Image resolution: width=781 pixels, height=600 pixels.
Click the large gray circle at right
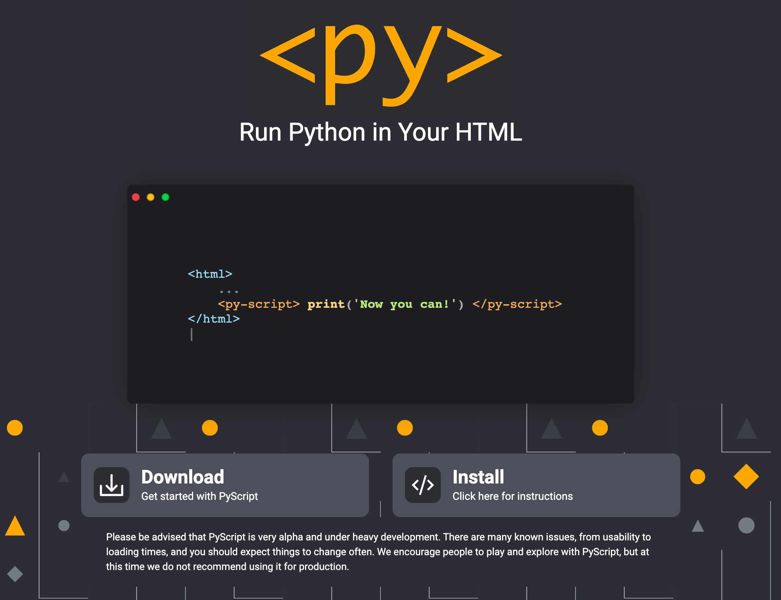tap(746, 526)
